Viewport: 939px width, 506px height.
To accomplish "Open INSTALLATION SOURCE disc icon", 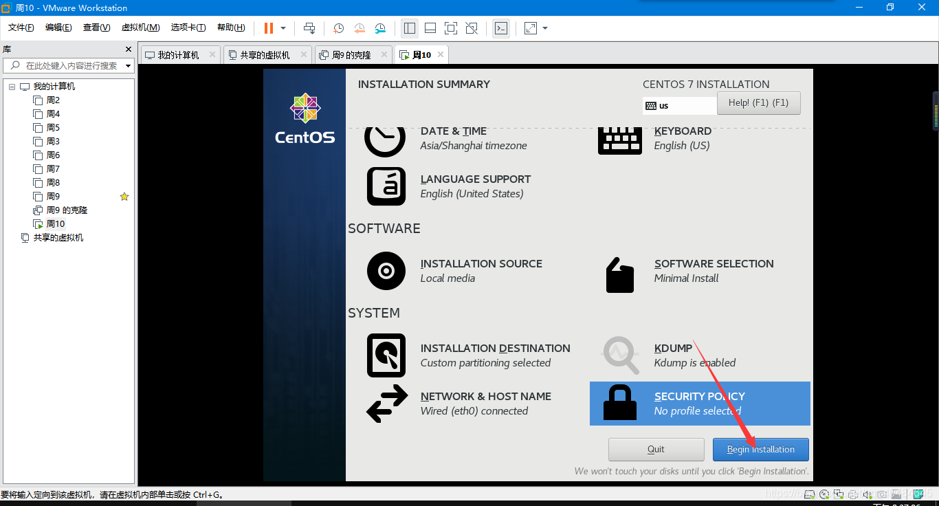I will [x=386, y=271].
